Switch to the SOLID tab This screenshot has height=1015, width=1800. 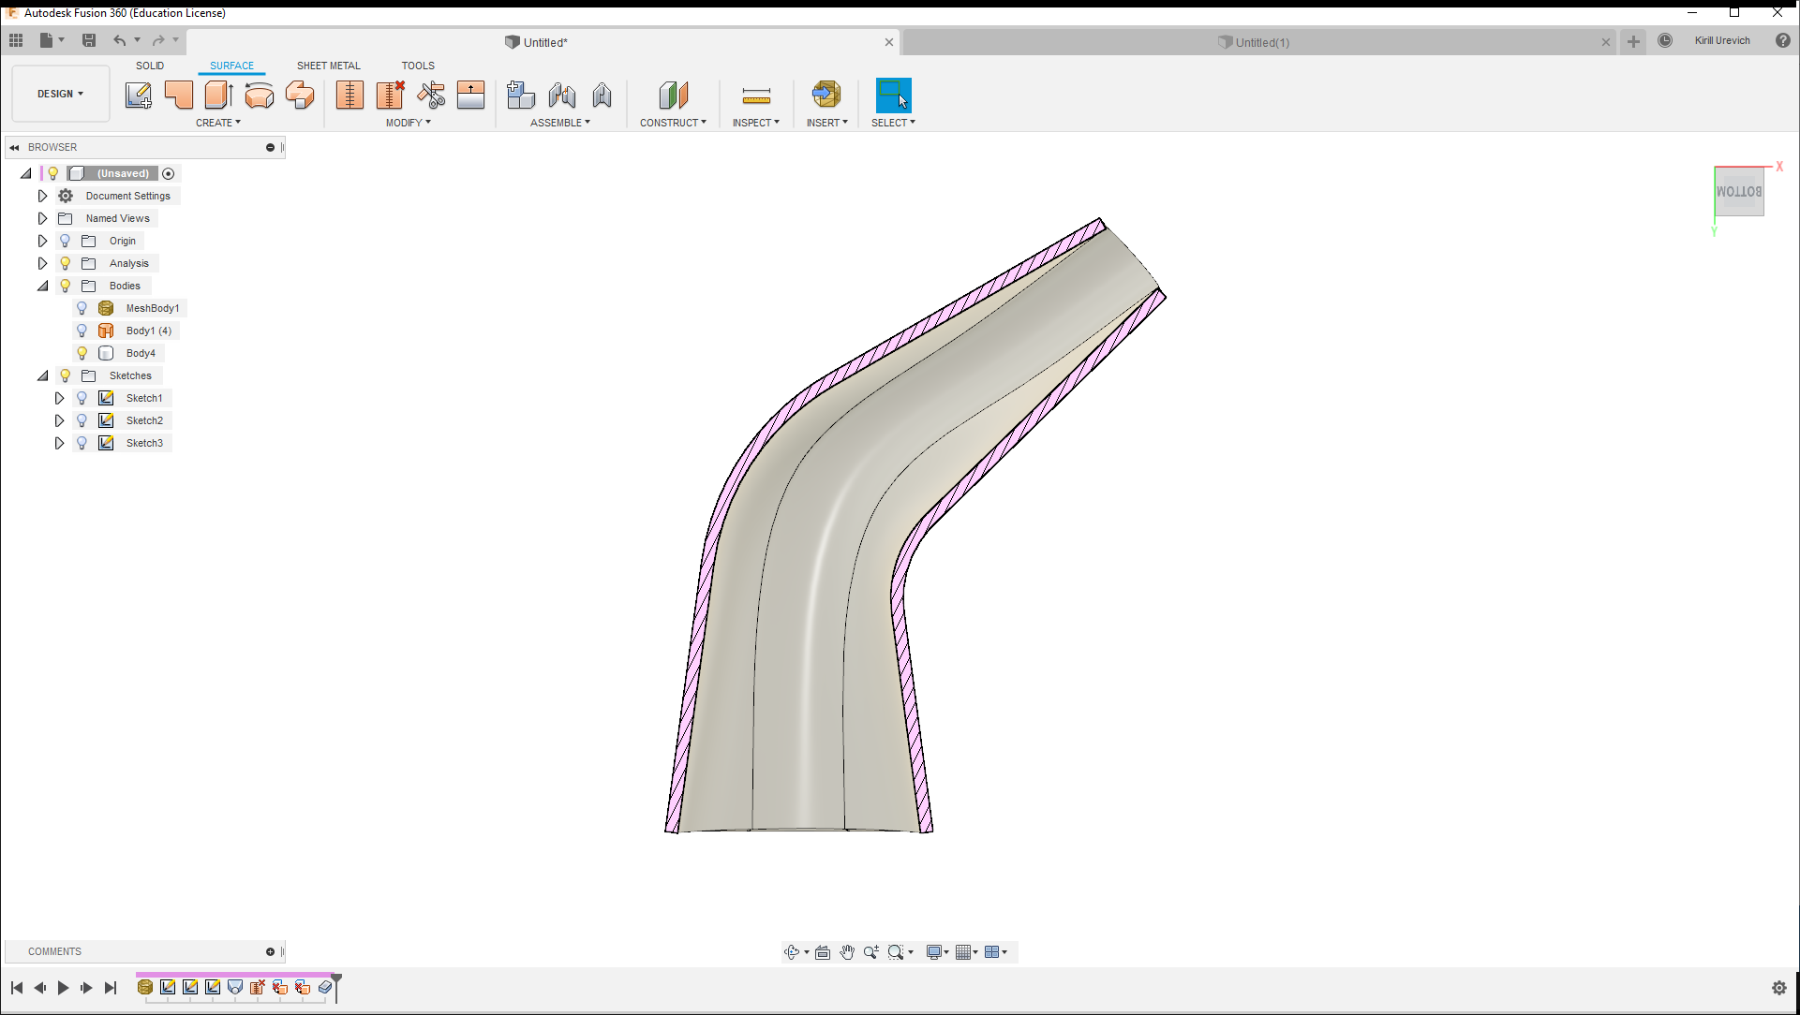click(150, 66)
